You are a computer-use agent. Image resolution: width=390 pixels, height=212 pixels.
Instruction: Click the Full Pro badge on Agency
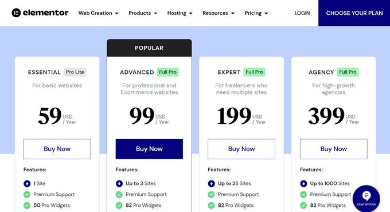click(348, 72)
